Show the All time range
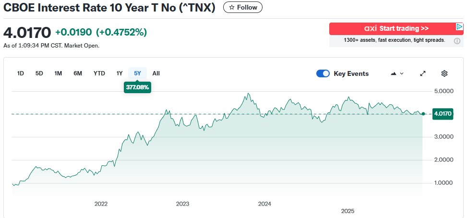The image size is (467, 218). (x=156, y=73)
